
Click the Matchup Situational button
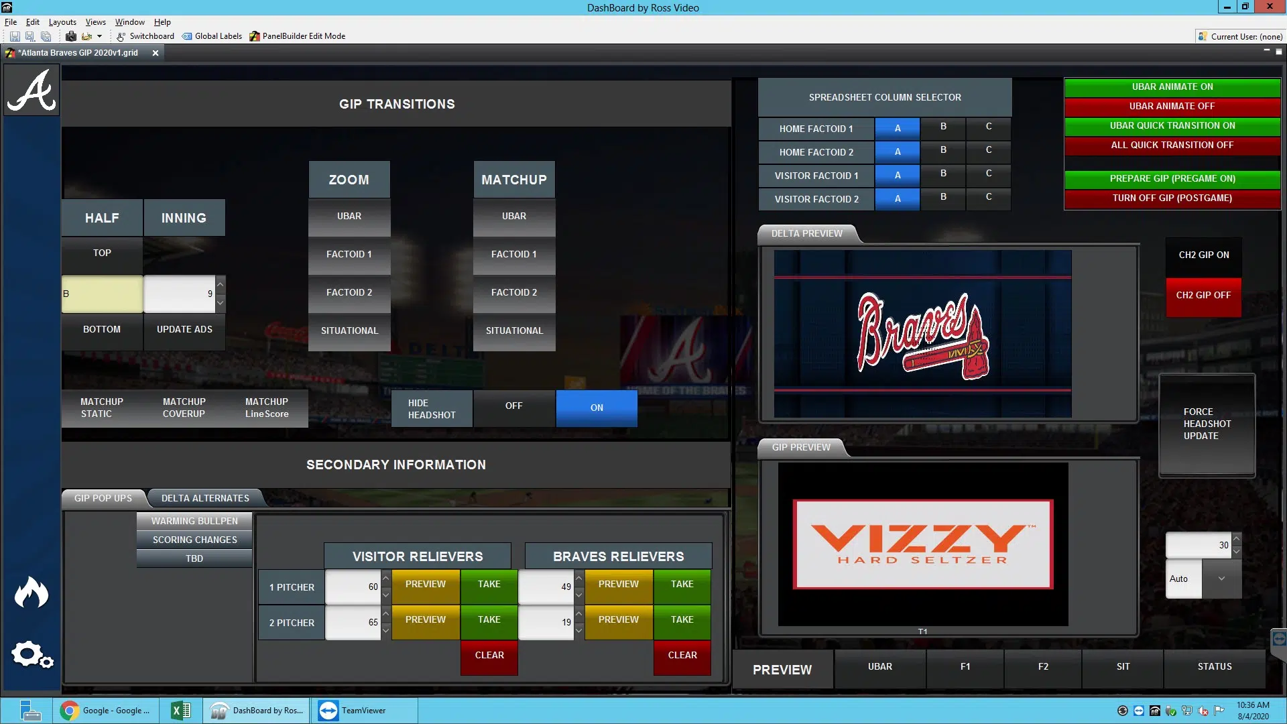[514, 331]
